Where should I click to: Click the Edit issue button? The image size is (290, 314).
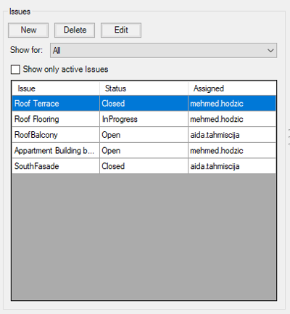coord(121,30)
